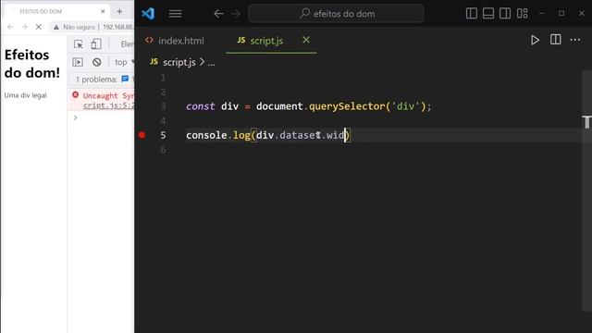The width and height of the screenshot is (592, 333).
Task: Open the DevTools Elements tab
Action: 127,44
